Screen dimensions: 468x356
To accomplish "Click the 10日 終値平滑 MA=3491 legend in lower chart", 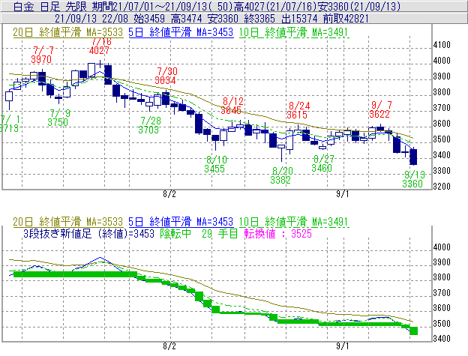I will [x=294, y=222].
